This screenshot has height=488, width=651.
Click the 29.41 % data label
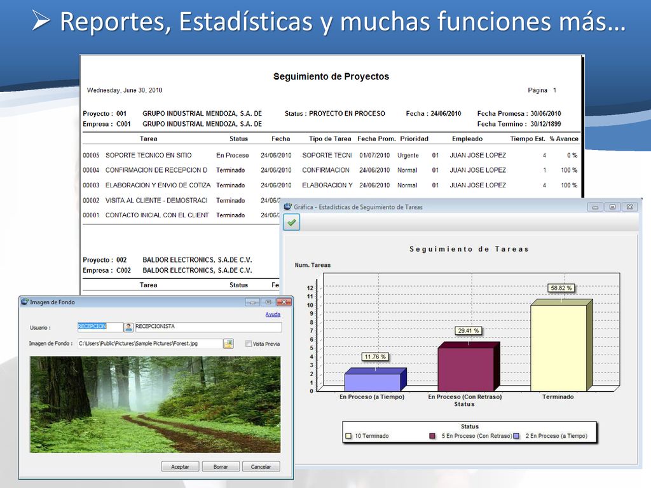469,330
